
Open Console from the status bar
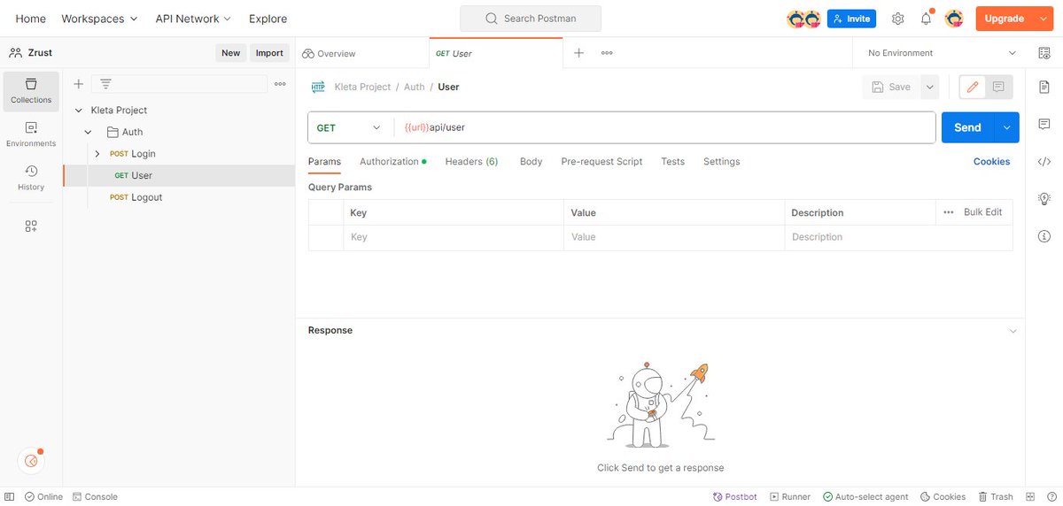[95, 497]
